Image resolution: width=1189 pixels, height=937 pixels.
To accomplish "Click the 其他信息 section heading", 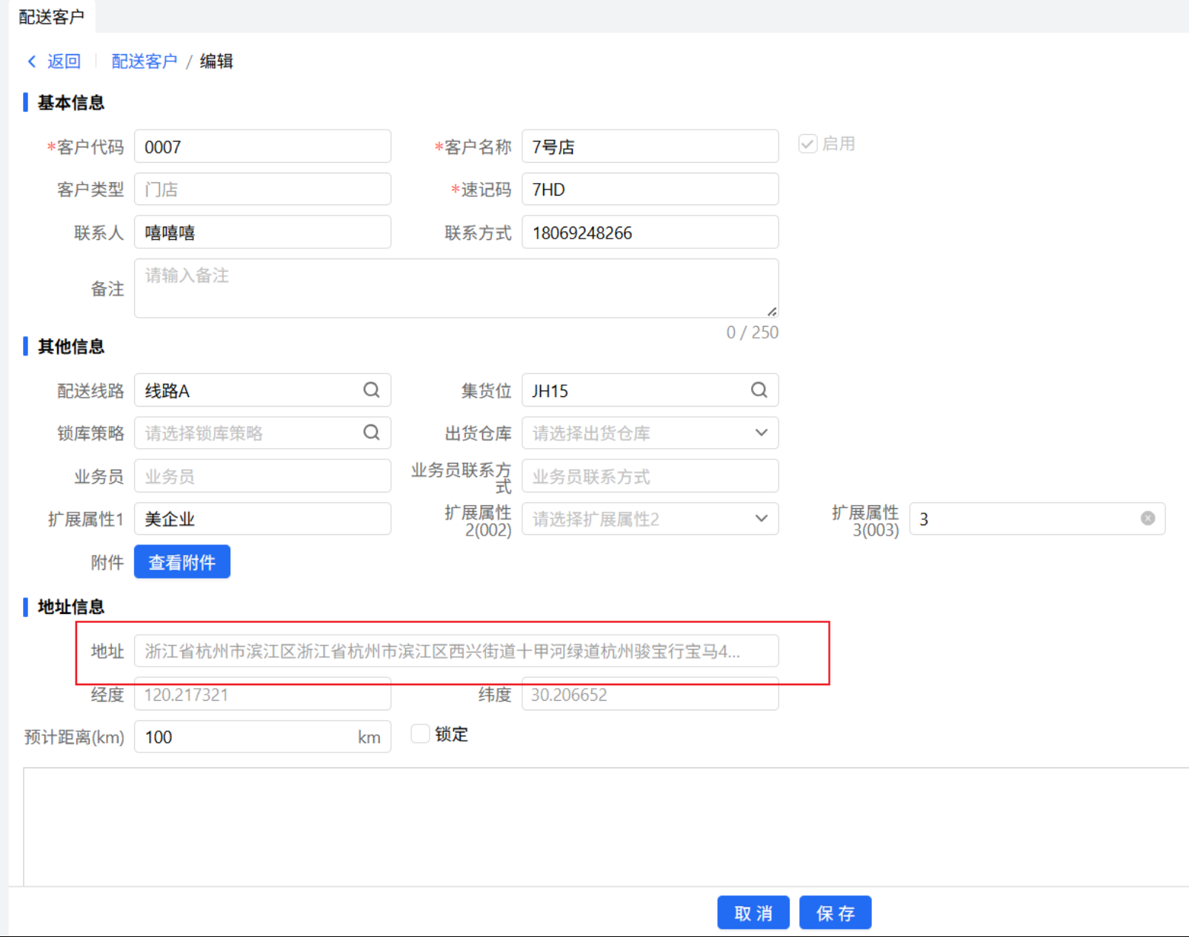I will (x=71, y=346).
